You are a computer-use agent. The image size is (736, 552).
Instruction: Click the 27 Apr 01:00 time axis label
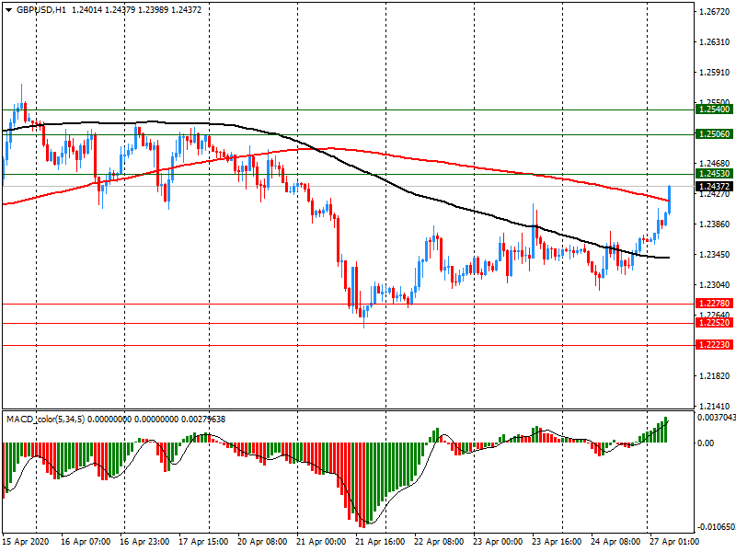[x=674, y=542]
